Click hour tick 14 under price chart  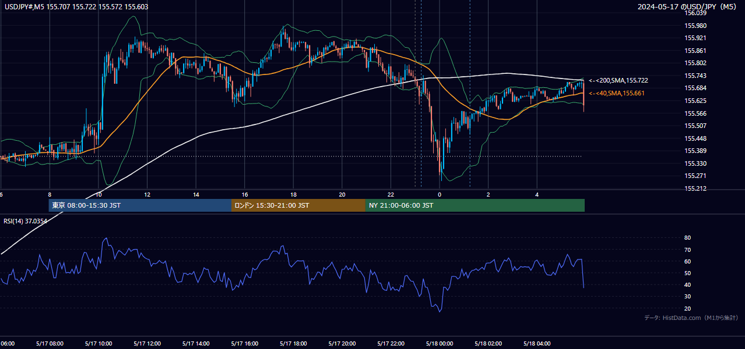(x=196, y=194)
